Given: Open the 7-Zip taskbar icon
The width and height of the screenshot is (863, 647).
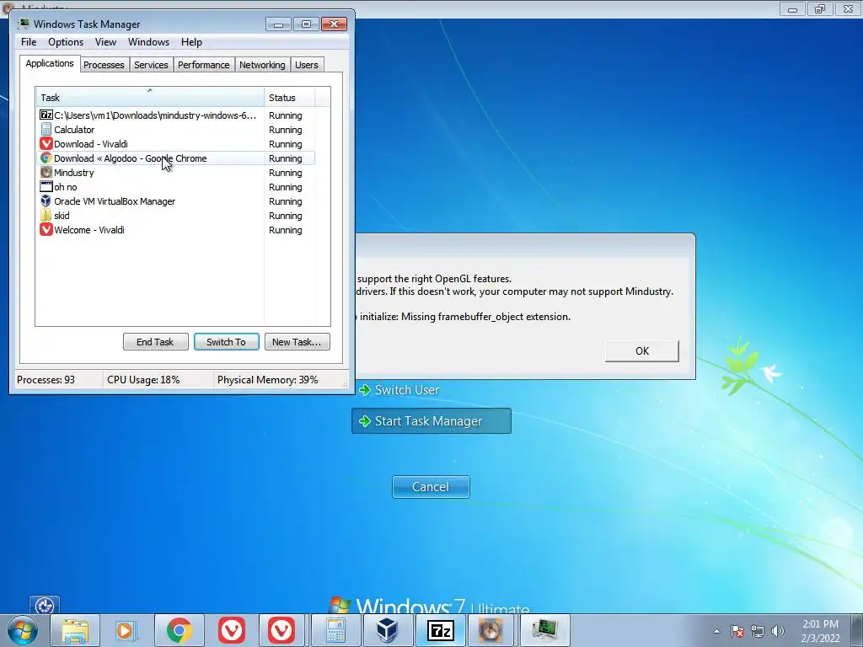Looking at the screenshot, I should (x=440, y=630).
